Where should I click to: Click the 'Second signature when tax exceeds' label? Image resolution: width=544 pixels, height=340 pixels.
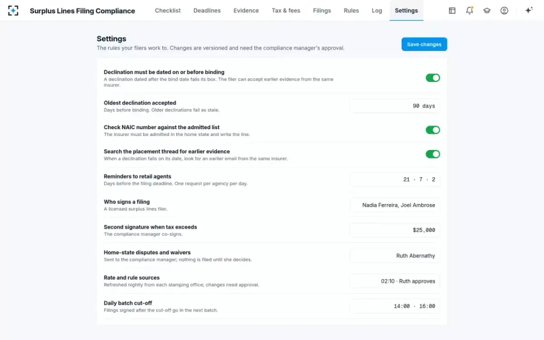pos(151,227)
